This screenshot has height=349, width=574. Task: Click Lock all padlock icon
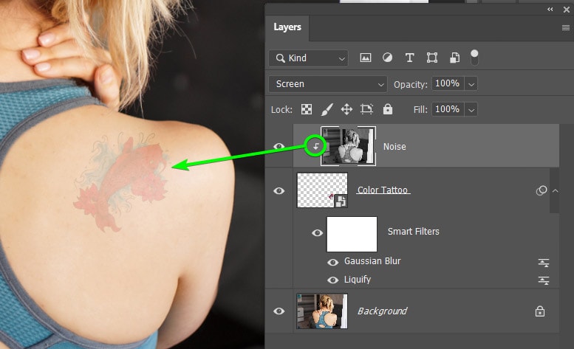click(387, 109)
